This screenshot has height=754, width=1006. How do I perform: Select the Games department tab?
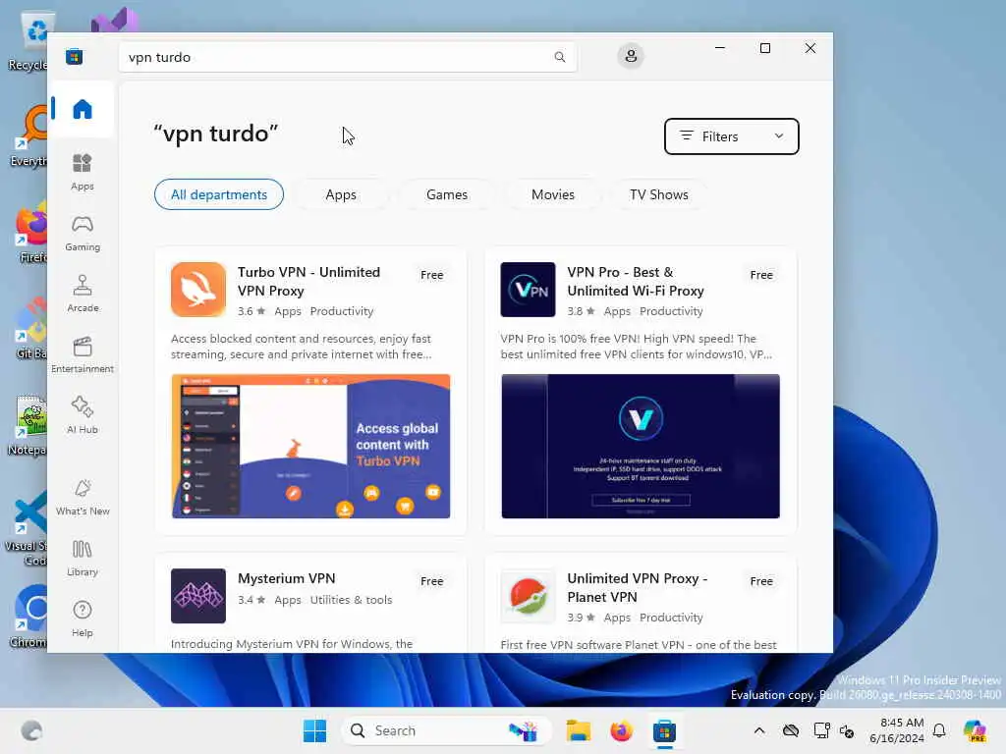point(447,194)
